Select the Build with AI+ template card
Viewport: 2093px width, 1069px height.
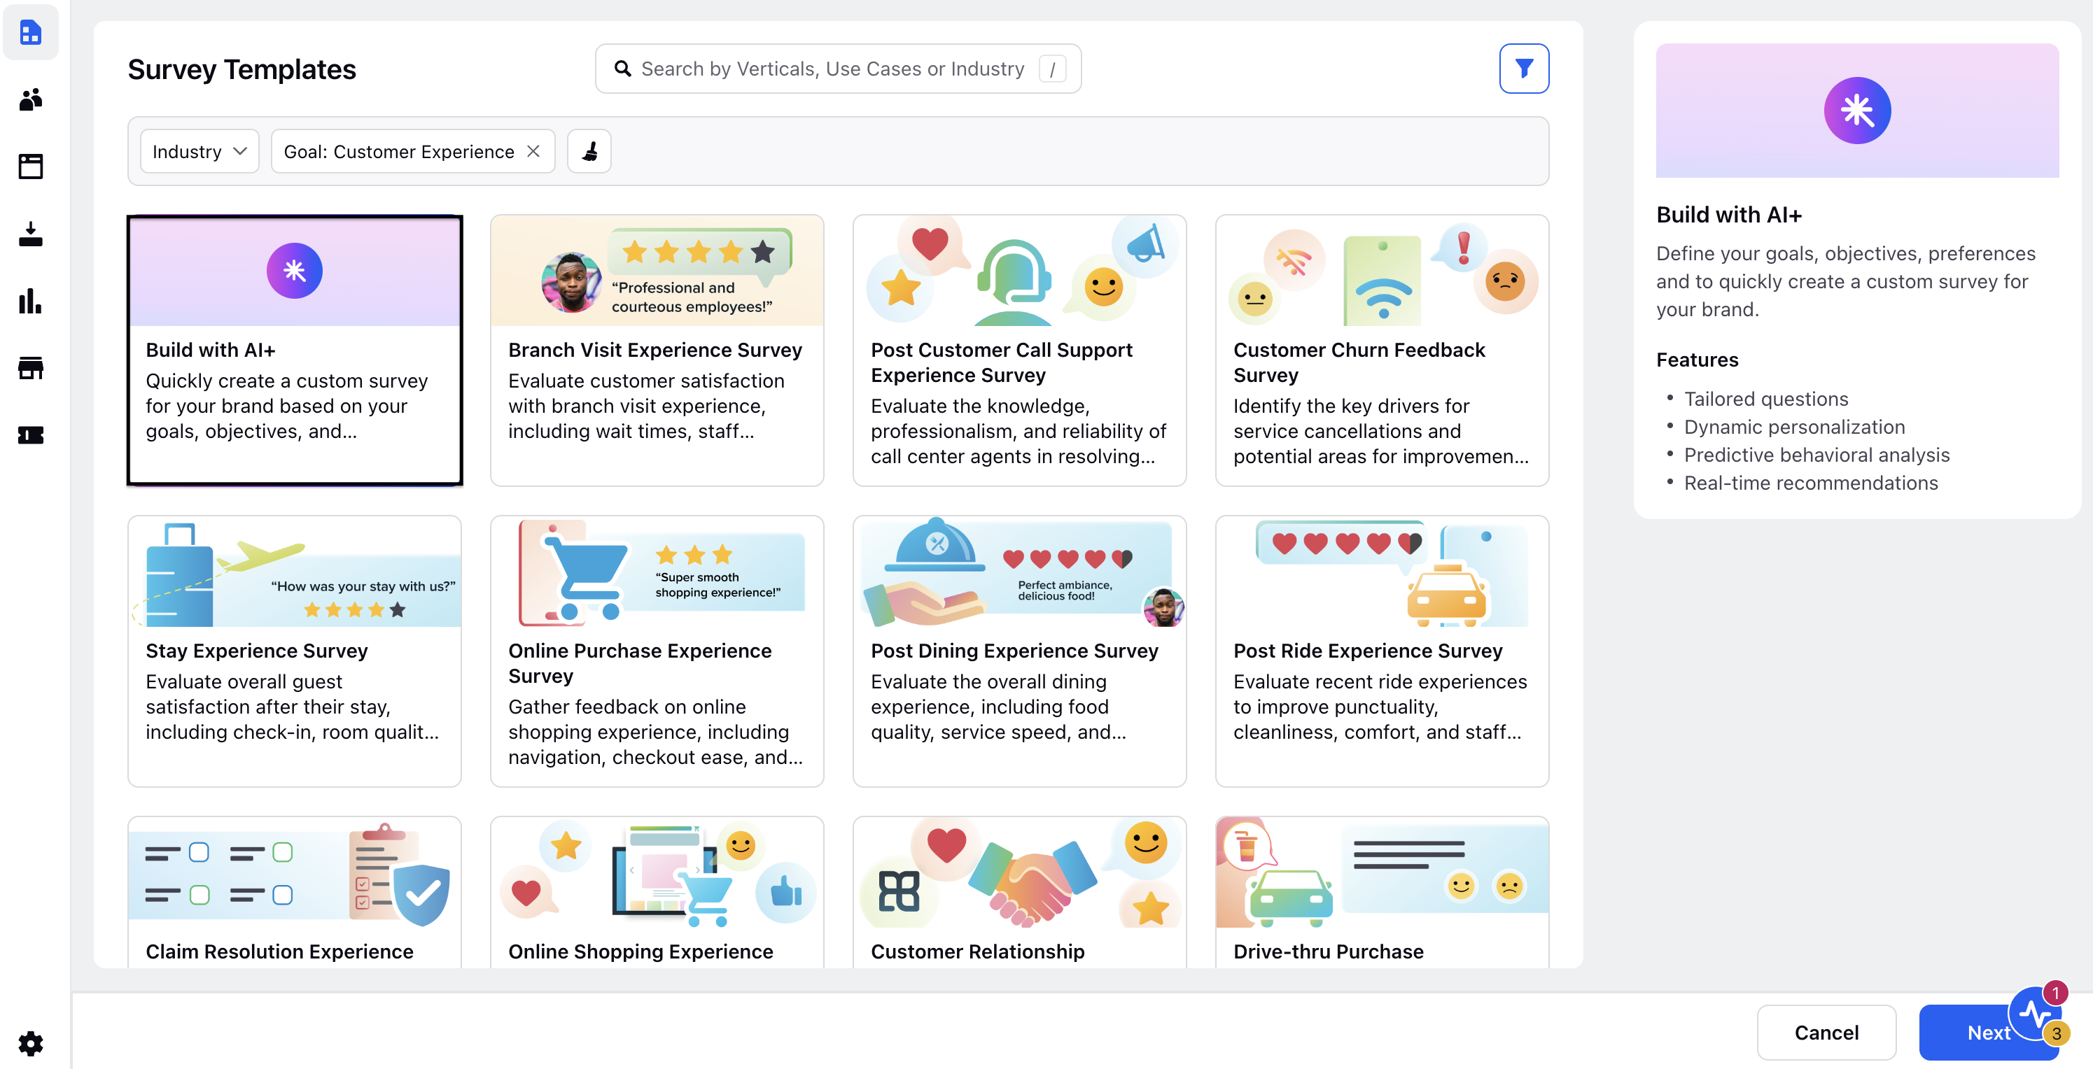294,350
